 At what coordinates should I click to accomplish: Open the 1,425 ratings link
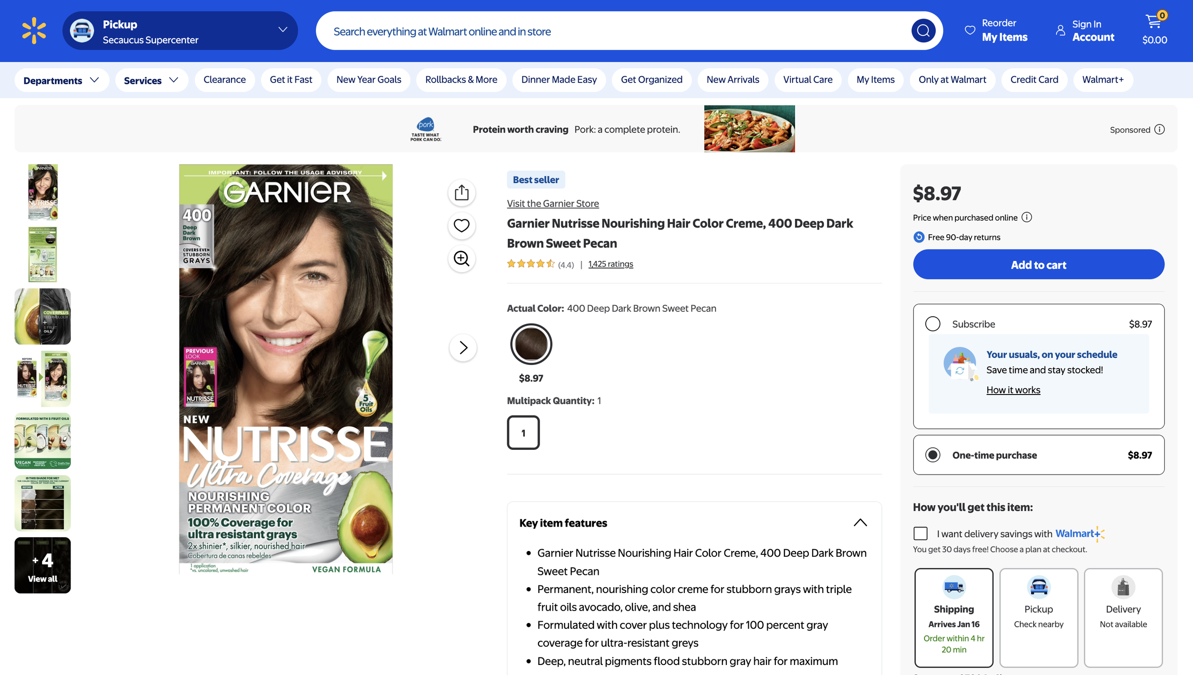pos(610,264)
